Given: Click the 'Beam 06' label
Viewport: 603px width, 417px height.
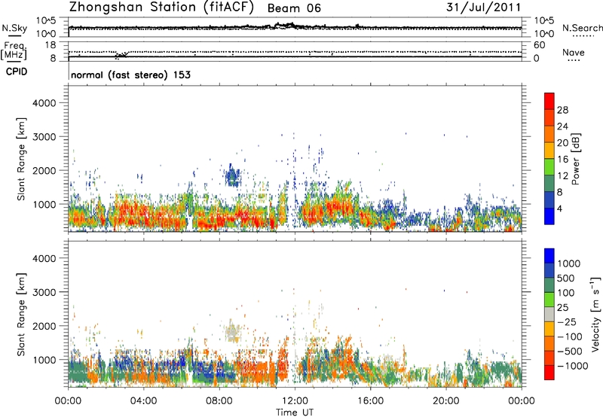Looking at the screenshot, I should coord(294,8).
